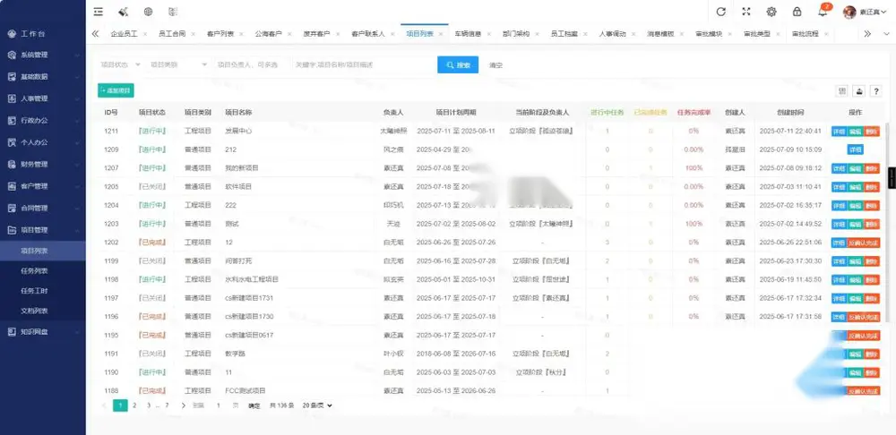Open settings via the gear icon

[x=771, y=12]
